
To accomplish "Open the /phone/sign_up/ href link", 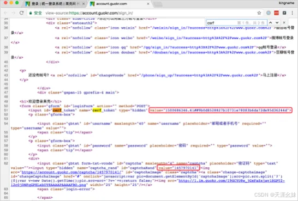I will (200, 75).
